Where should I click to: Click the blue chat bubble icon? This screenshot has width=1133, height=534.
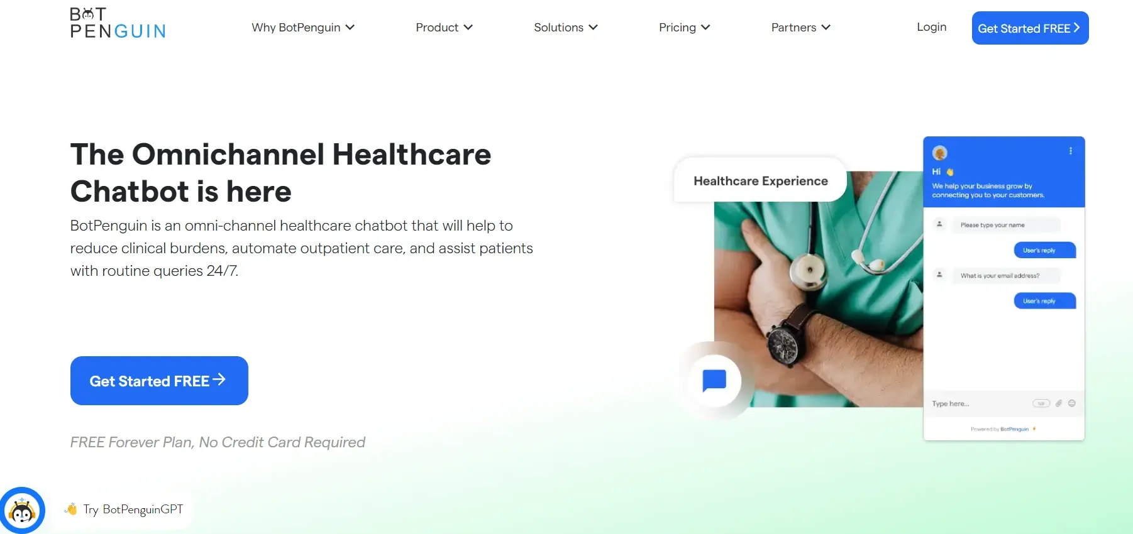[x=714, y=381]
